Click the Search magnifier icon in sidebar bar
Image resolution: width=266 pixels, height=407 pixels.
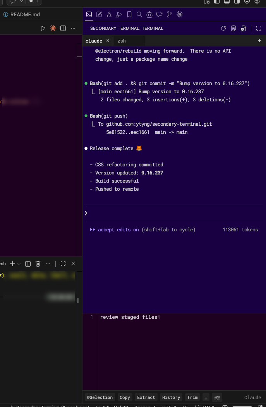tap(139, 15)
